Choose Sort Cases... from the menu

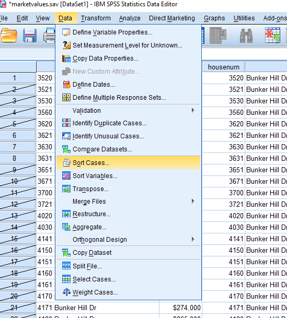point(128,162)
